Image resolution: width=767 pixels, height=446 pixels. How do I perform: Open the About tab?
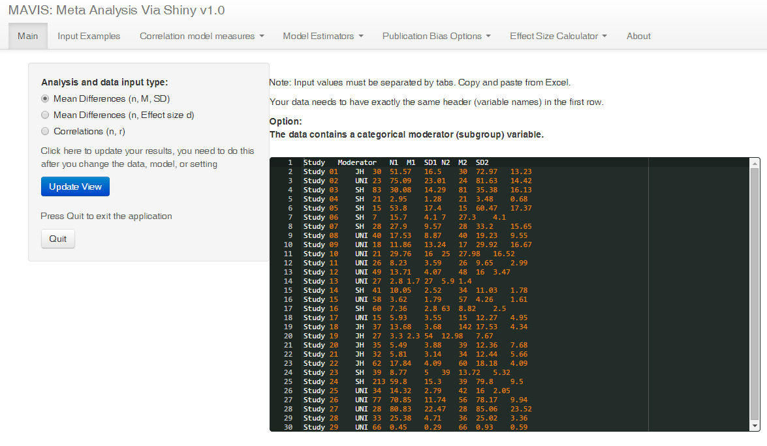click(638, 36)
